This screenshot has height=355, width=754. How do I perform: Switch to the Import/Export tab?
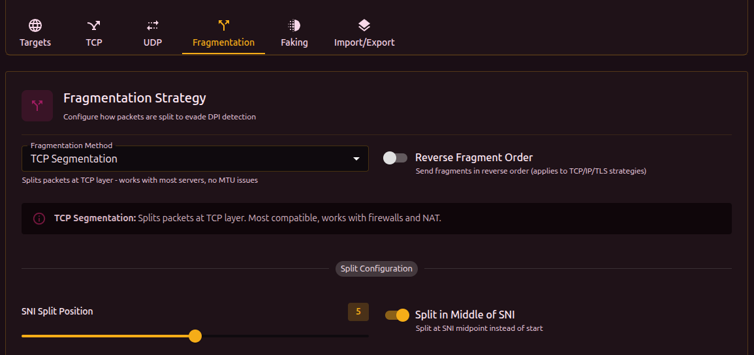[x=364, y=42]
